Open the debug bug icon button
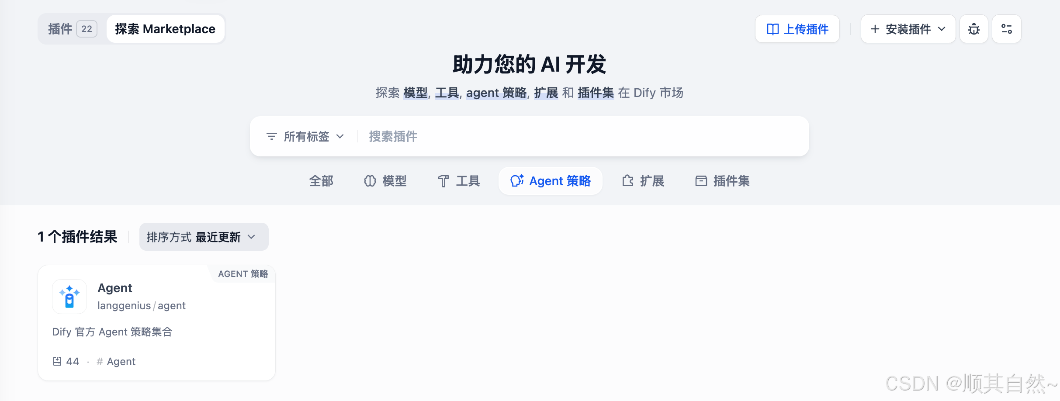Screen dimensions: 1060x401 pyautogui.click(x=974, y=29)
